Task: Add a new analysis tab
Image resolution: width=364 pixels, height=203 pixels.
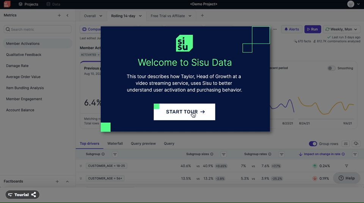Action: (x=202, y=15)
